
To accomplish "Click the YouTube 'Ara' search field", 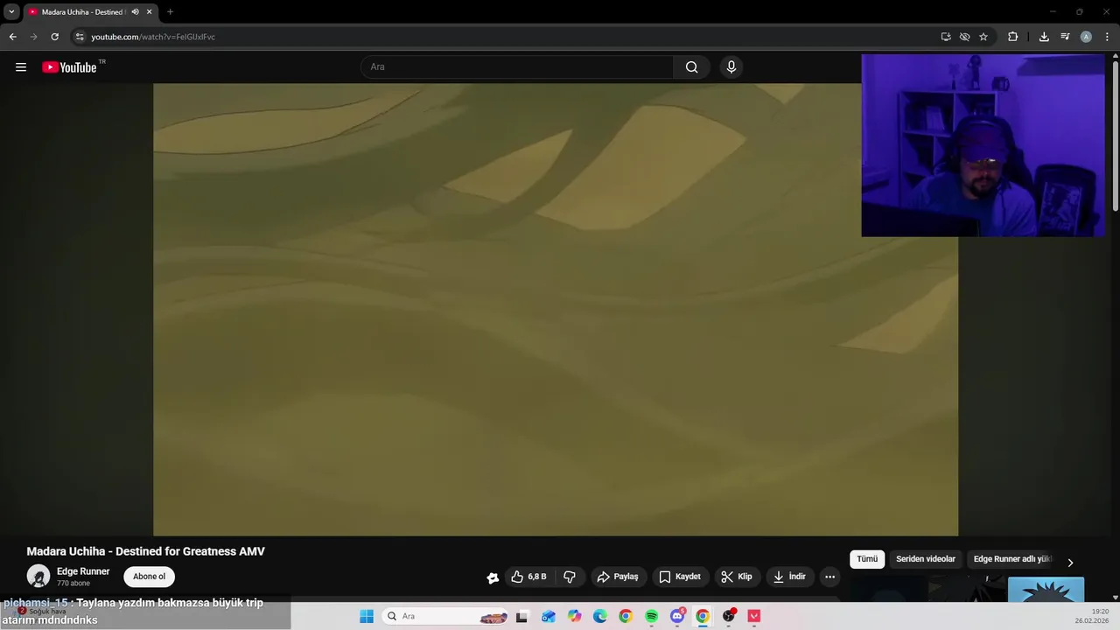I will (x=517, y=67).
